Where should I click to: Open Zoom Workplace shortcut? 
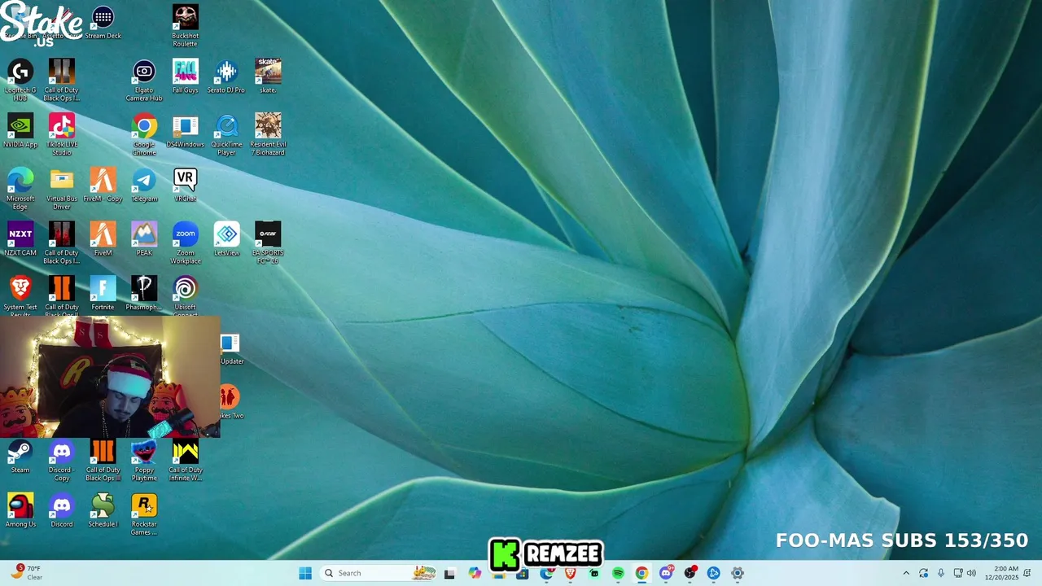[185, 243]
